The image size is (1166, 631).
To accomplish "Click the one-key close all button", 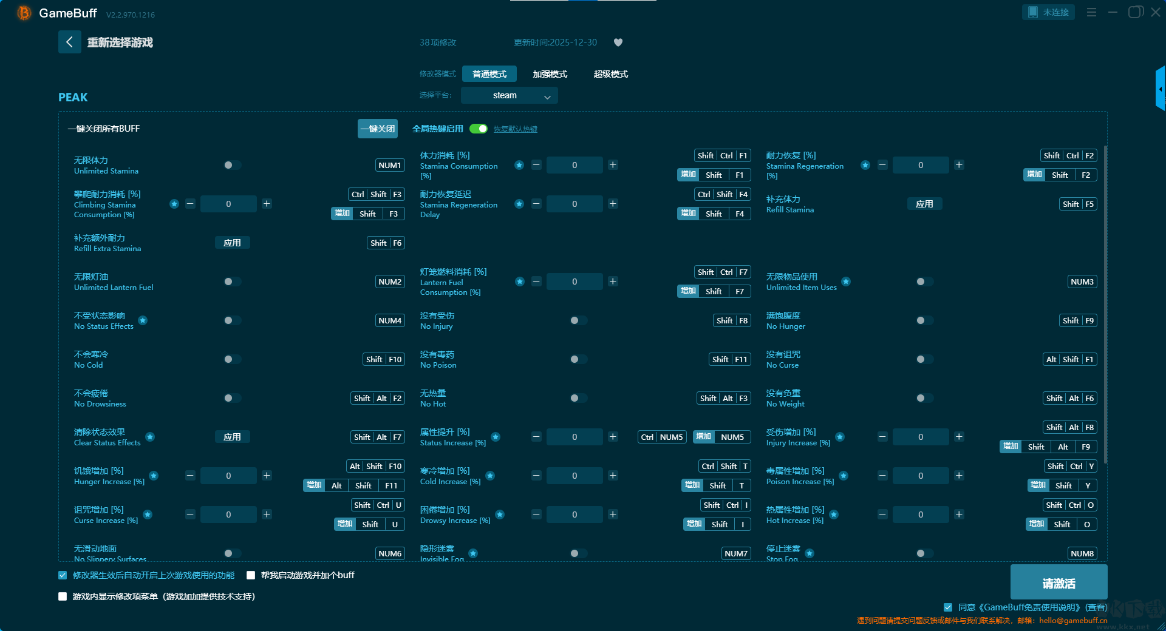I will (x=378, y=129).
